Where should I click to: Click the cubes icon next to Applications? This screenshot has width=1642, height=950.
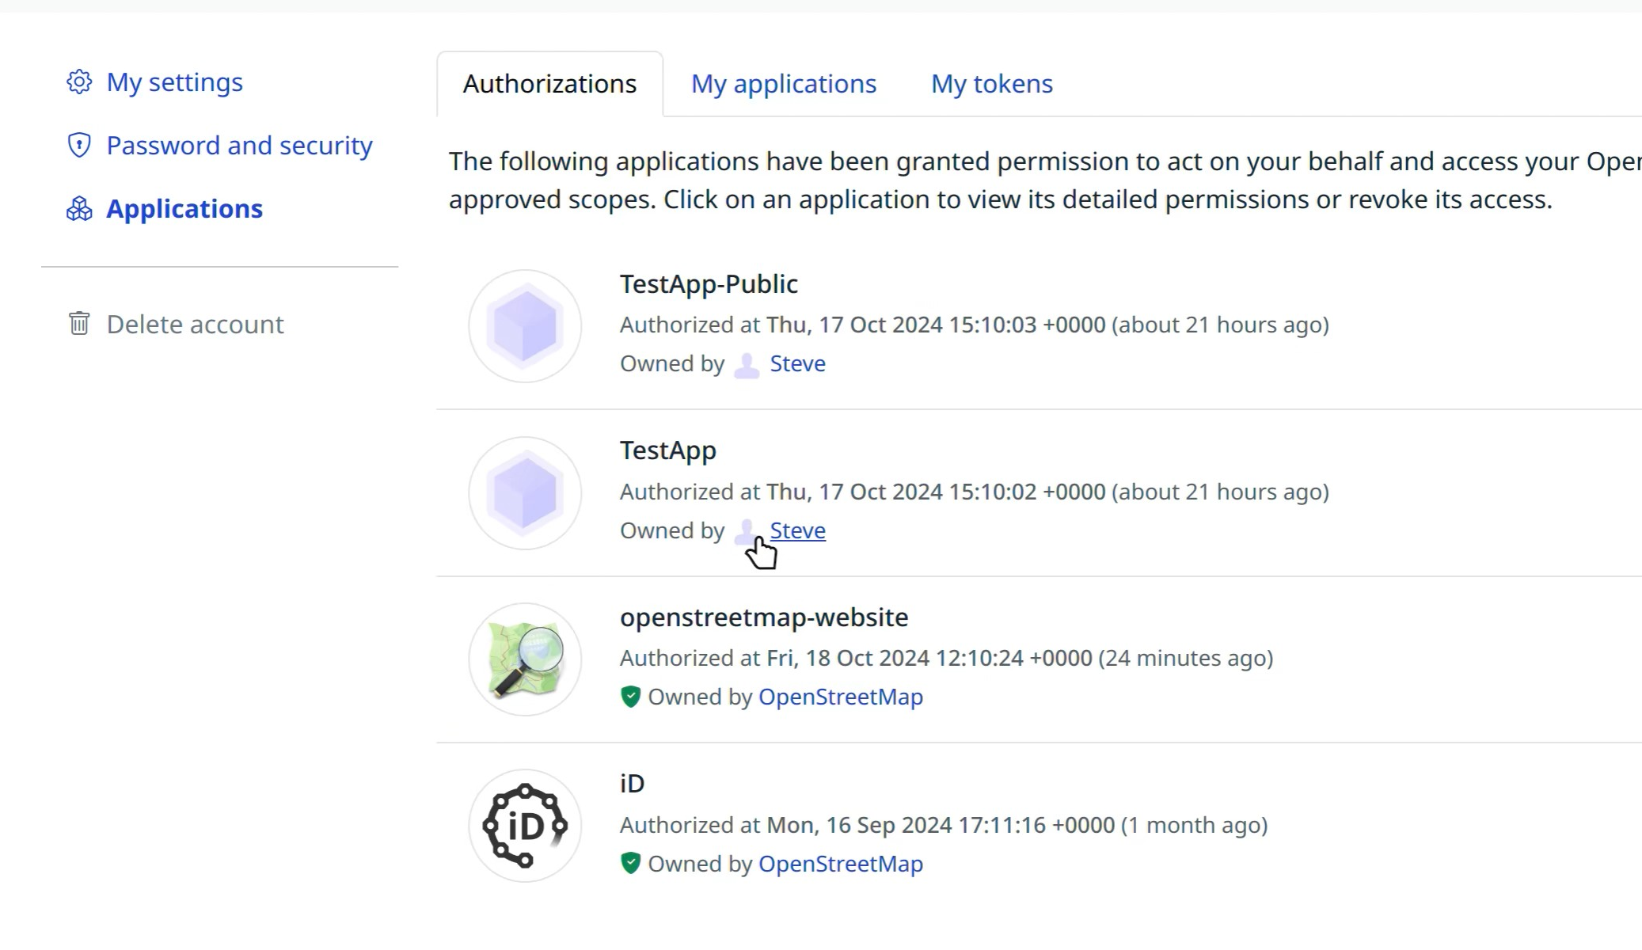coord(79,209)
